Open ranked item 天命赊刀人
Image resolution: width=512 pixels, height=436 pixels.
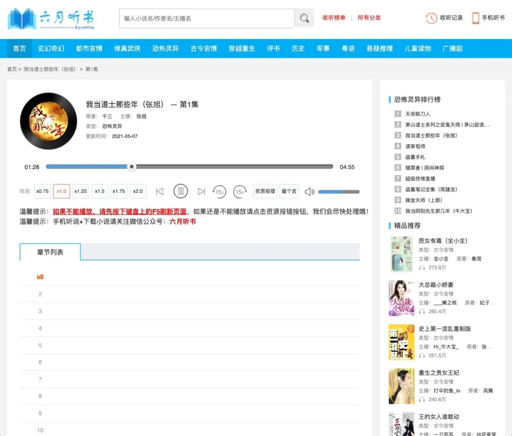(x=418, y=114)
